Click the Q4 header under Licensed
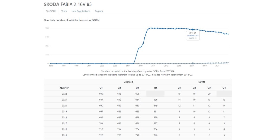 pos(155,88)
